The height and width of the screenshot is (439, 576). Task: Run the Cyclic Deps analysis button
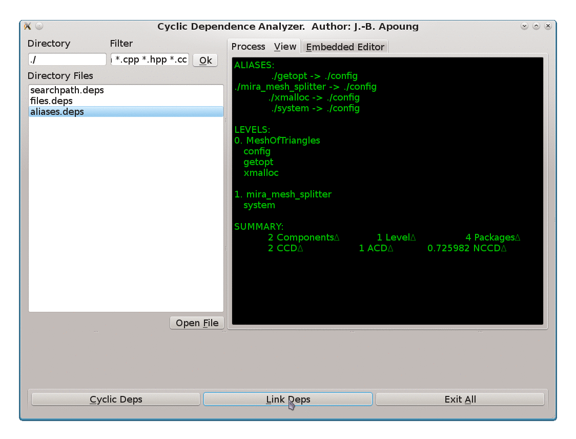coord(116,399)
